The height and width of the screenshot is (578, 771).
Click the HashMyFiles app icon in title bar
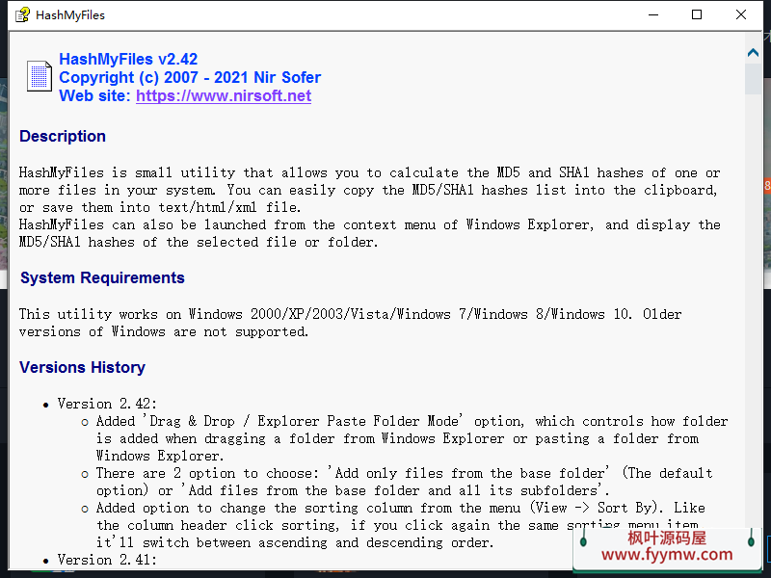(x=21, y=14)
